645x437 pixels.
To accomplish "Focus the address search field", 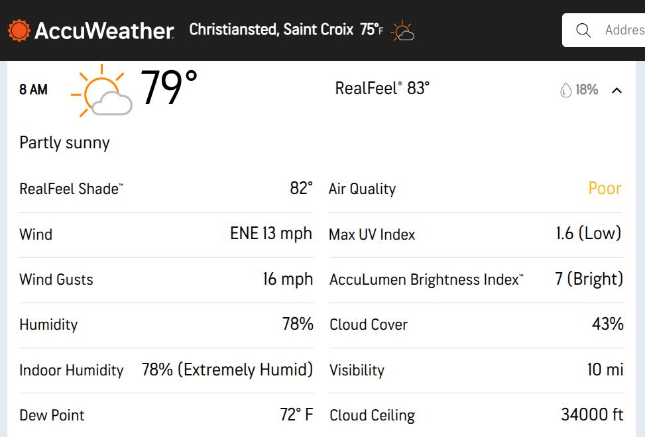I will pyautogui.click(x=623, y=30).
